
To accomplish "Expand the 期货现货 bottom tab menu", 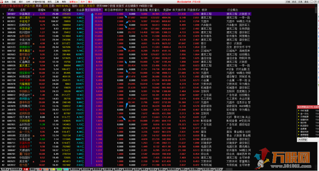I will [x=172, y=169].
